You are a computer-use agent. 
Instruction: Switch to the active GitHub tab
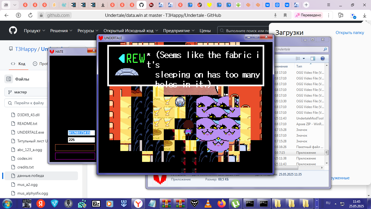tap(141, 5)
